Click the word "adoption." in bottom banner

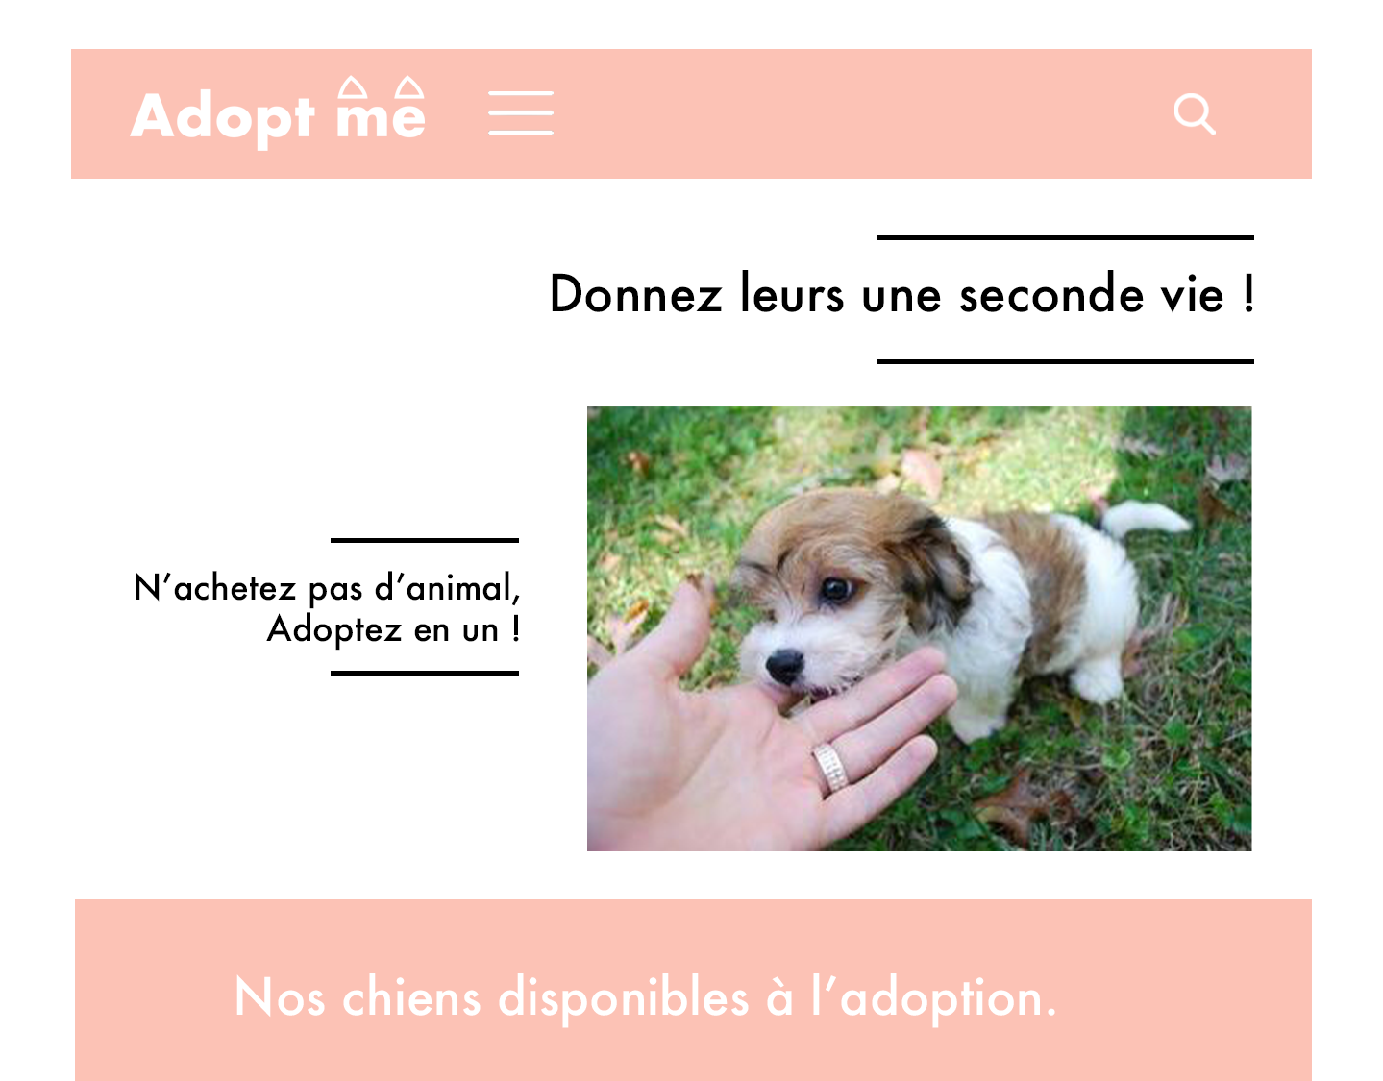point(949,999)
